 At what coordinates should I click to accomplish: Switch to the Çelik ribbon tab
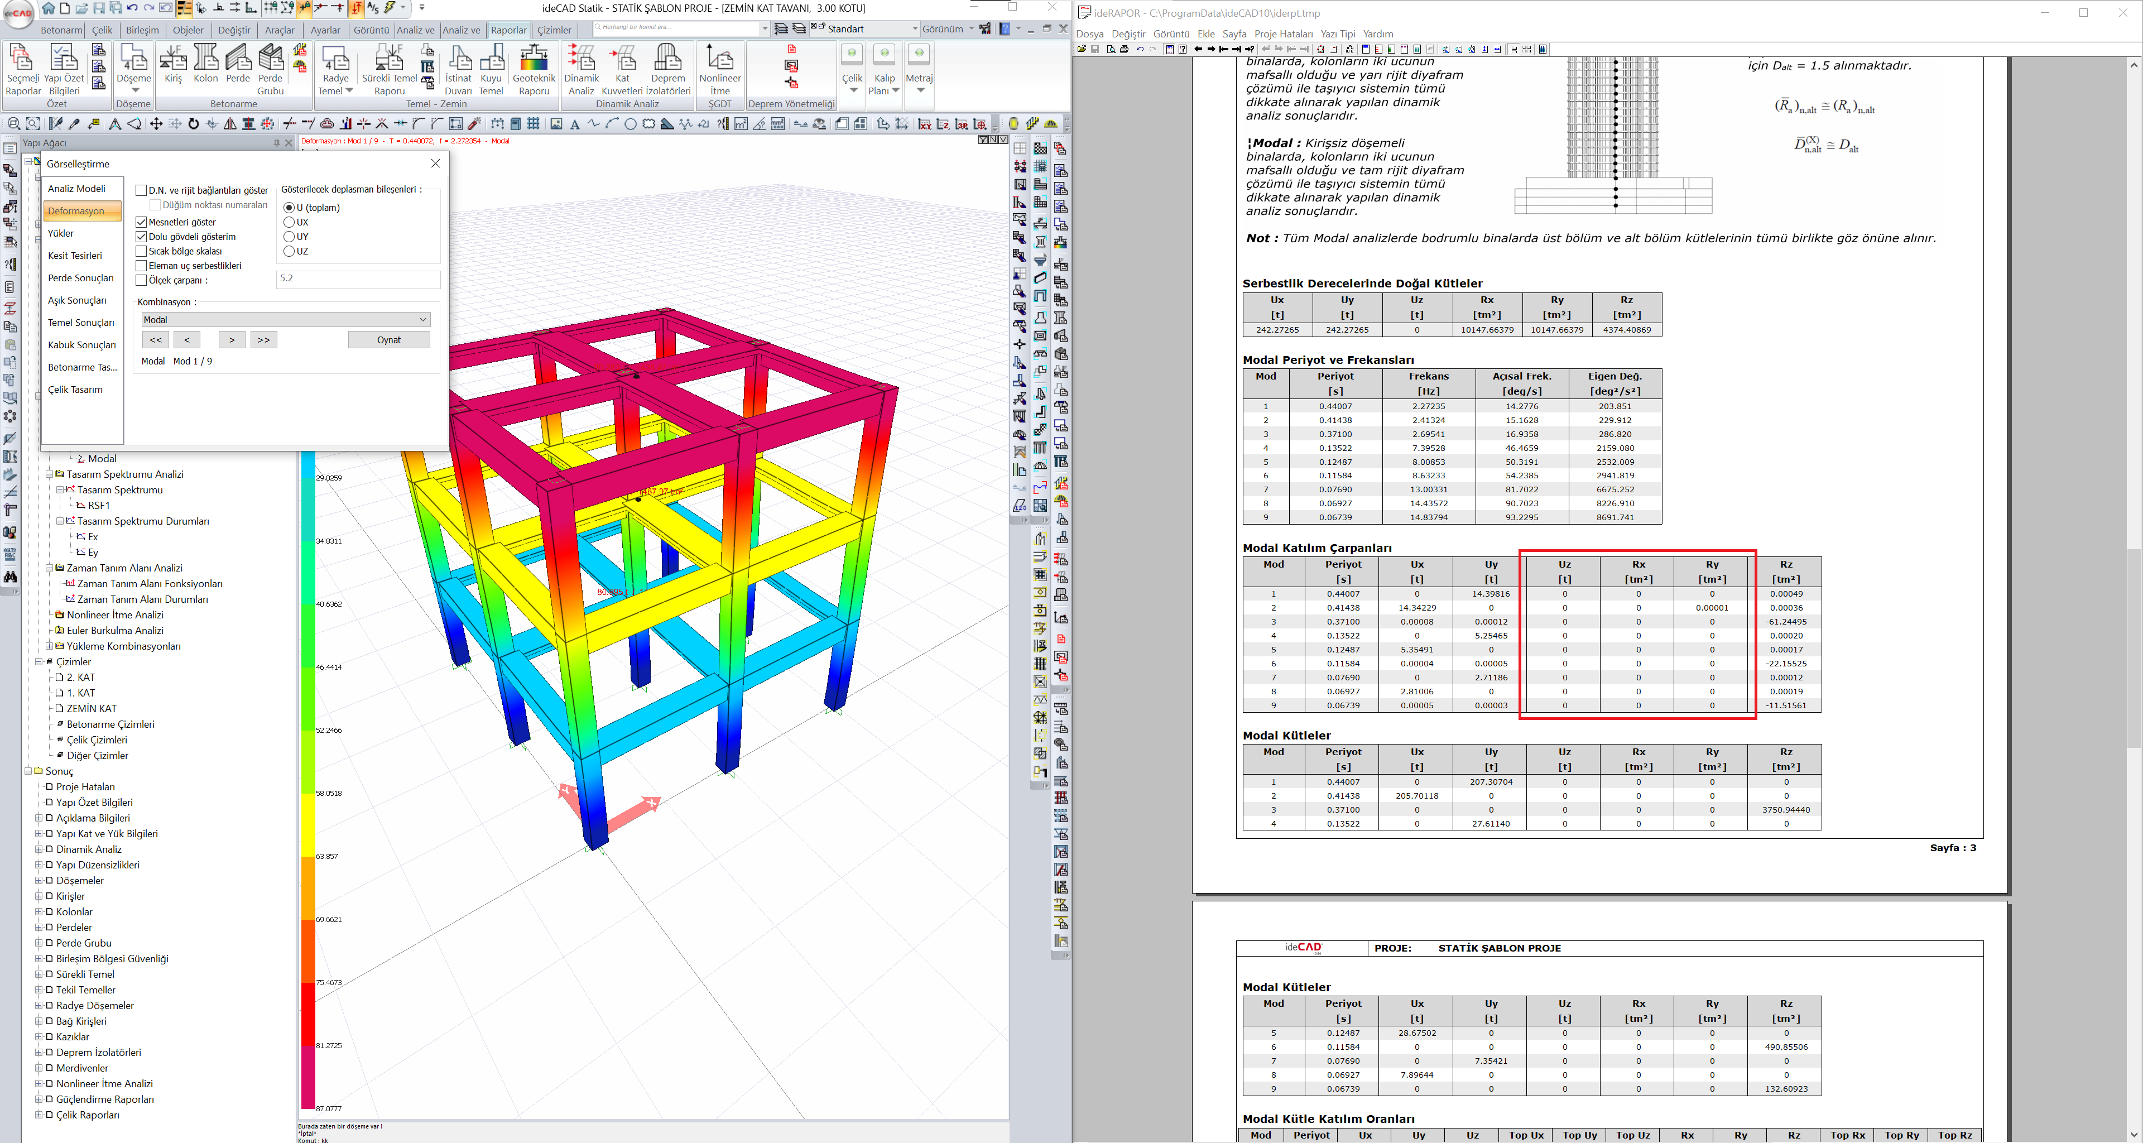102,30
